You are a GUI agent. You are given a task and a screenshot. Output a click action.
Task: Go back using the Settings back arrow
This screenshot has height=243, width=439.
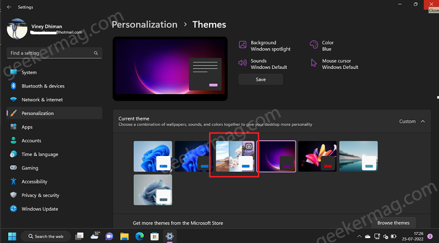coord(9,7)
